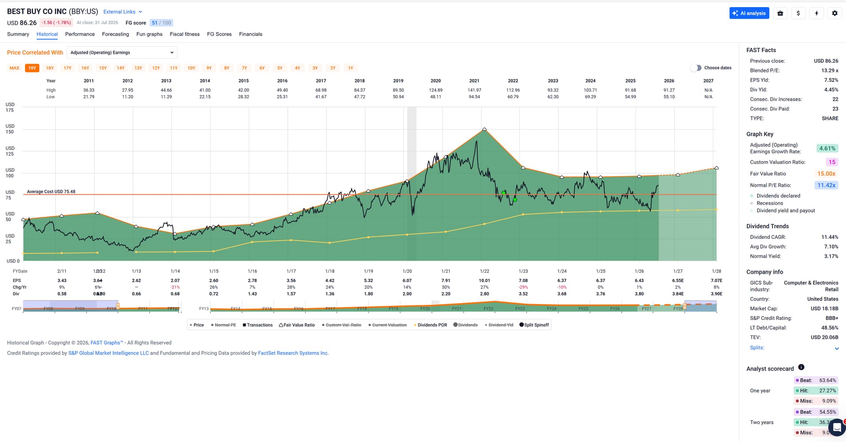Image resolution: width=846 pixels, height=442 pixels.
Task: Click the Fair Value Ratio 15.00x badge
Action: click(x=826, y=174)
